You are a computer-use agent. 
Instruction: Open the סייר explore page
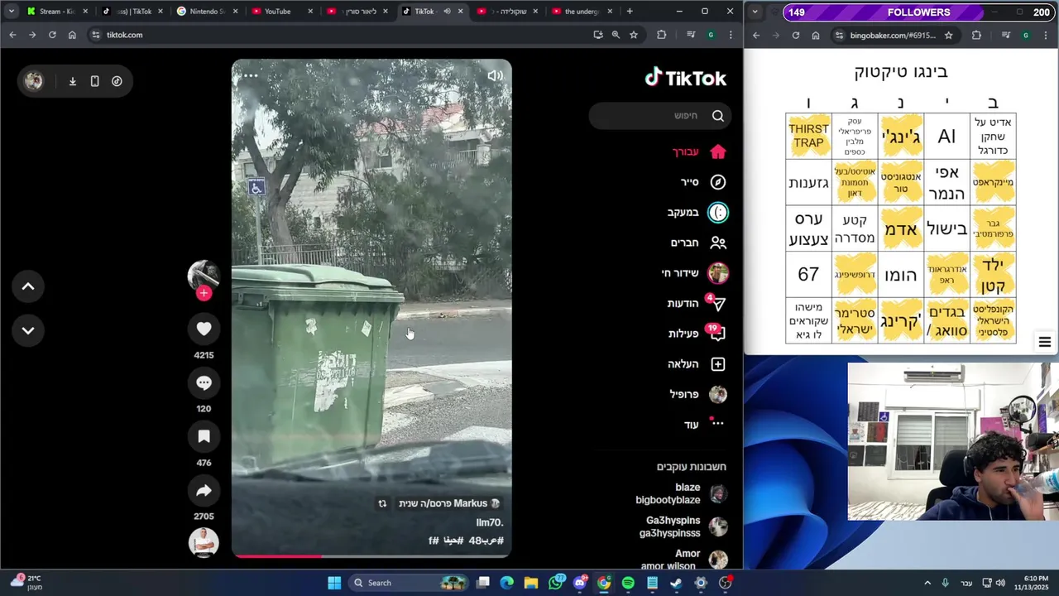[x=703, y=182]
